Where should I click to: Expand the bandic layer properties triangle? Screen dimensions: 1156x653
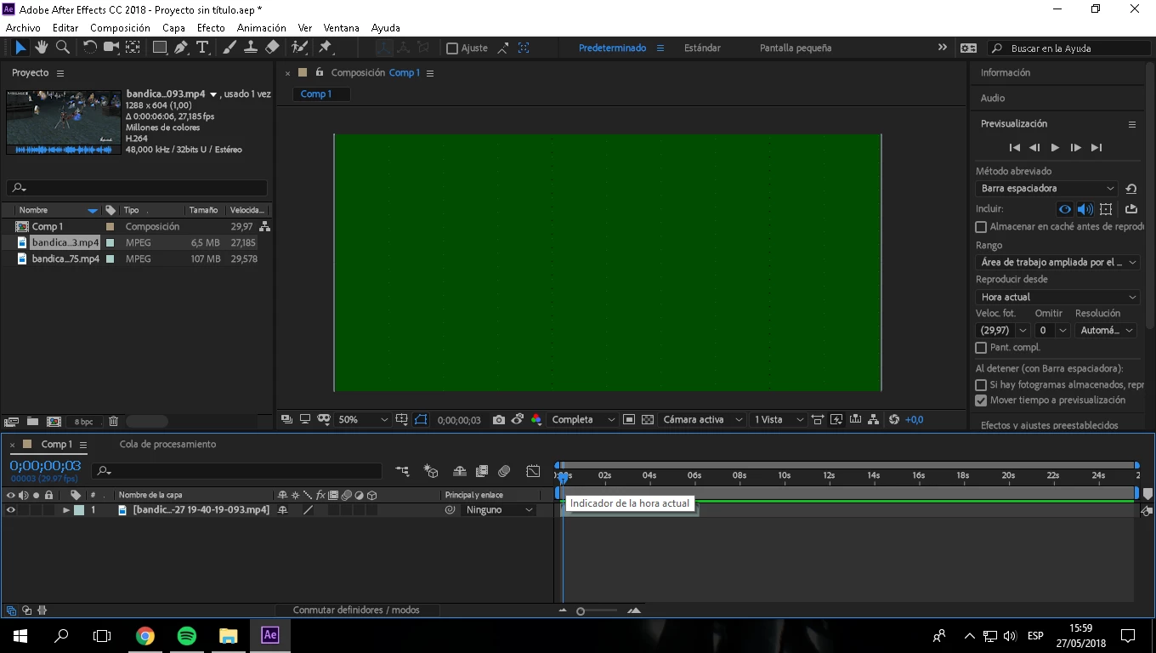point(66,510)
